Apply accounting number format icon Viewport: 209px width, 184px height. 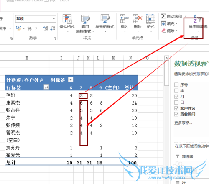point(19,28)
